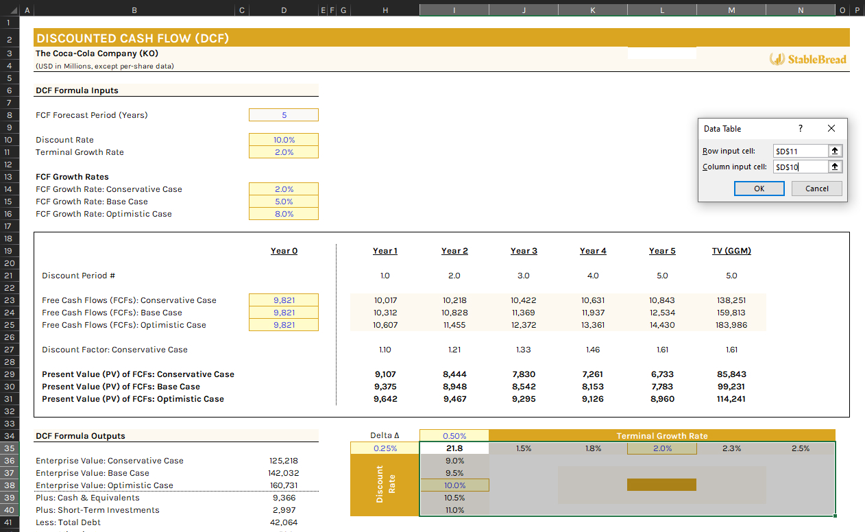Select the Delta 0.50% cell
This screenshot has width=865, height=532.
tap(454, 435)
